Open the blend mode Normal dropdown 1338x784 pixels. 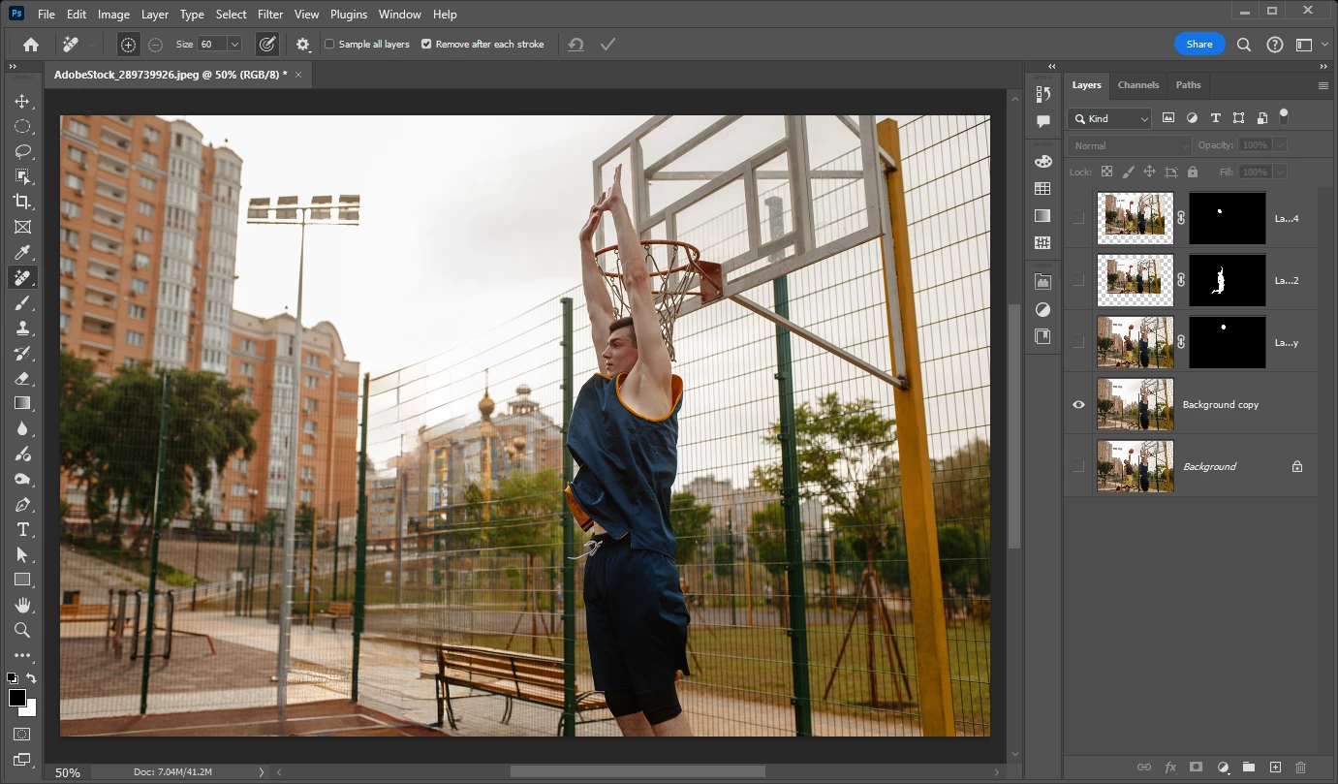1130,145
